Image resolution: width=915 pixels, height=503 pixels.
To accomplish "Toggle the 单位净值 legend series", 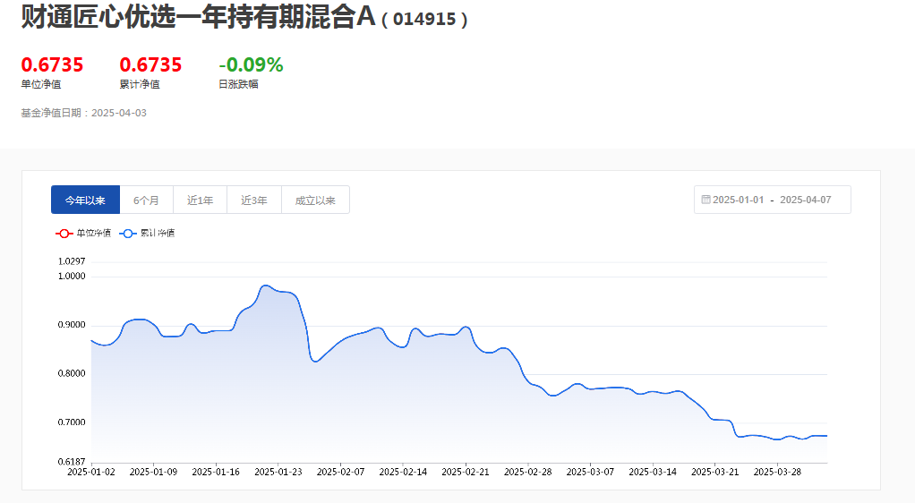I will [83, 234].
